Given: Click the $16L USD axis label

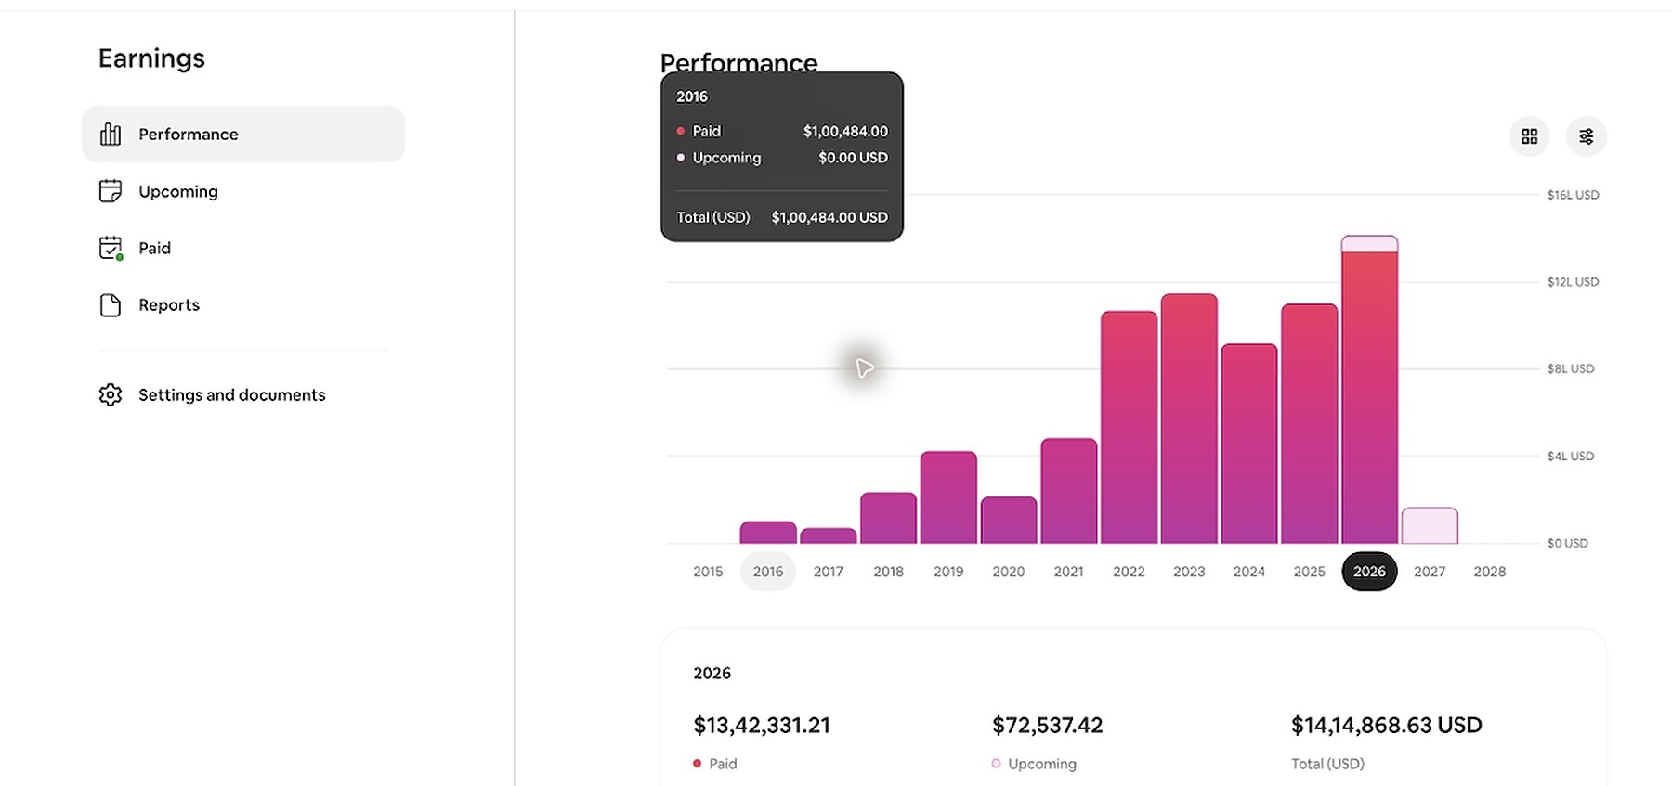Looking at the screenshot, I should click(x=1573, y=195).
